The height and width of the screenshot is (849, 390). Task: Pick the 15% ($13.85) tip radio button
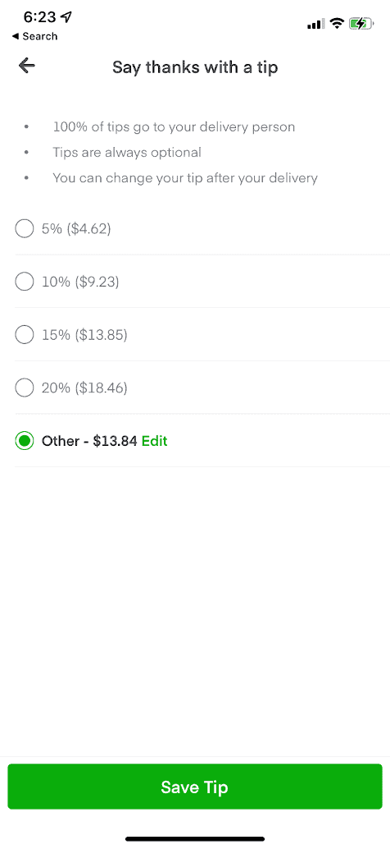pyautogui.click(x=25, y=335)
